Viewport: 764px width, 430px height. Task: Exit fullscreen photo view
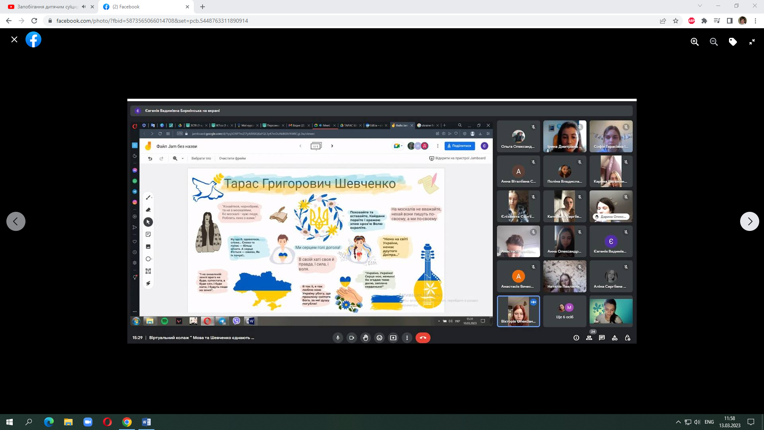[x=752, y=42]
